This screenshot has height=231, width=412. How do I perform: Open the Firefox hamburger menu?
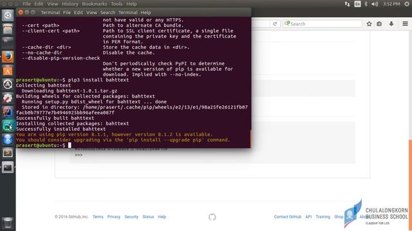point(405,24)
